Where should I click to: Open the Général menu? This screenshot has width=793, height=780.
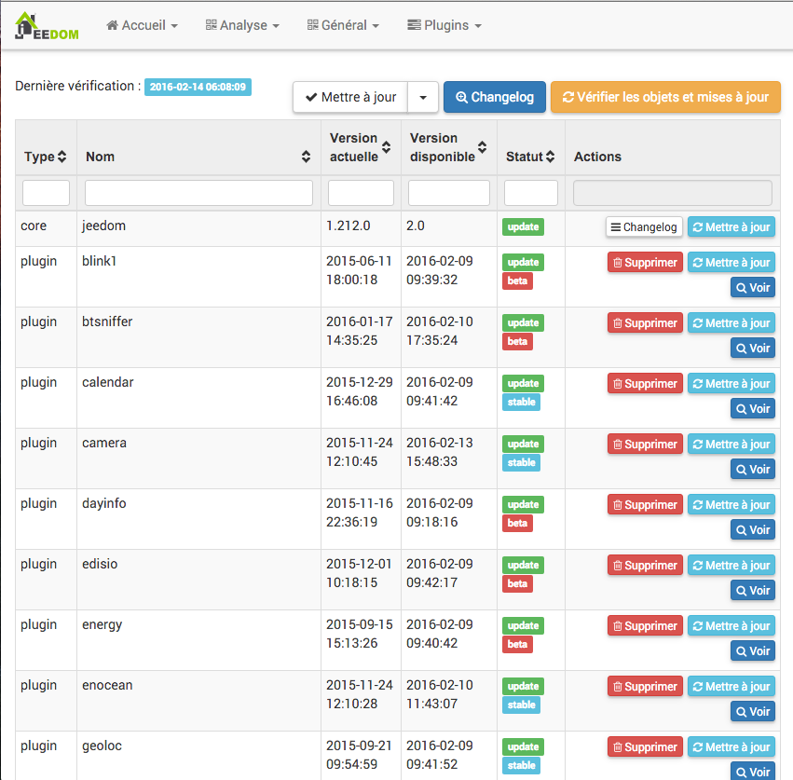coord(343,25)
